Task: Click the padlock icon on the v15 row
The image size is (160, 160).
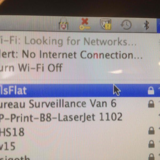Action: click(151, 144)
